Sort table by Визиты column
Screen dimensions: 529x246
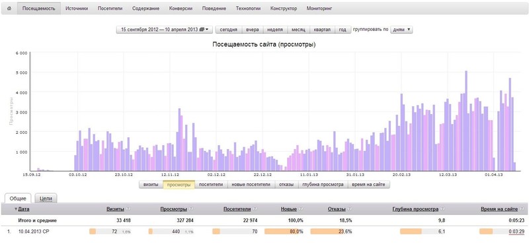click(116, 209)
